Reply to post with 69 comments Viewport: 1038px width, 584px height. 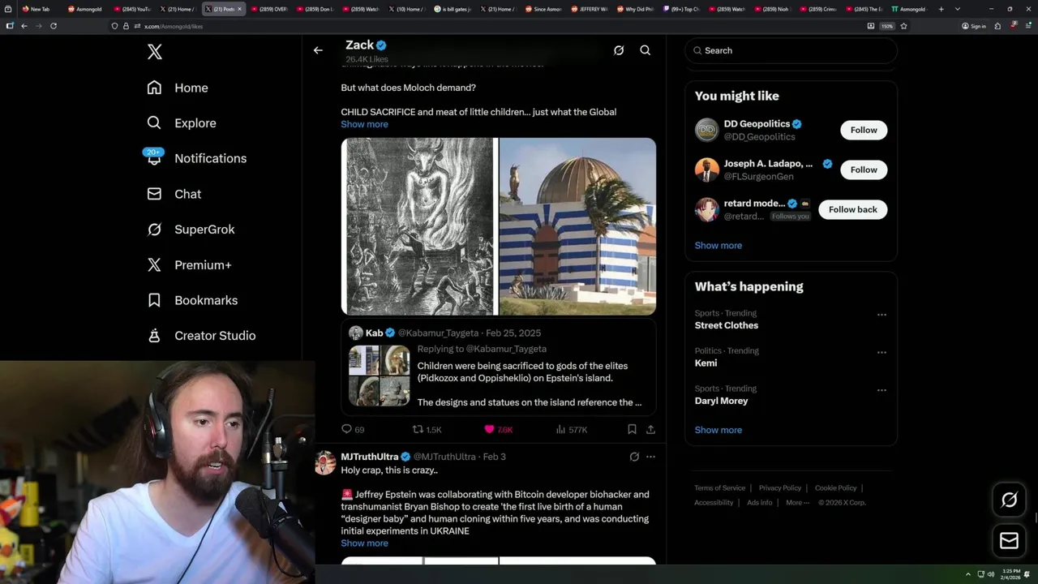click(x=353, y=430)
